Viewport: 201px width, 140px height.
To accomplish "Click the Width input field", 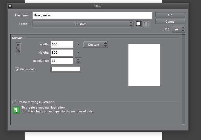I will (x=62, y=45).
